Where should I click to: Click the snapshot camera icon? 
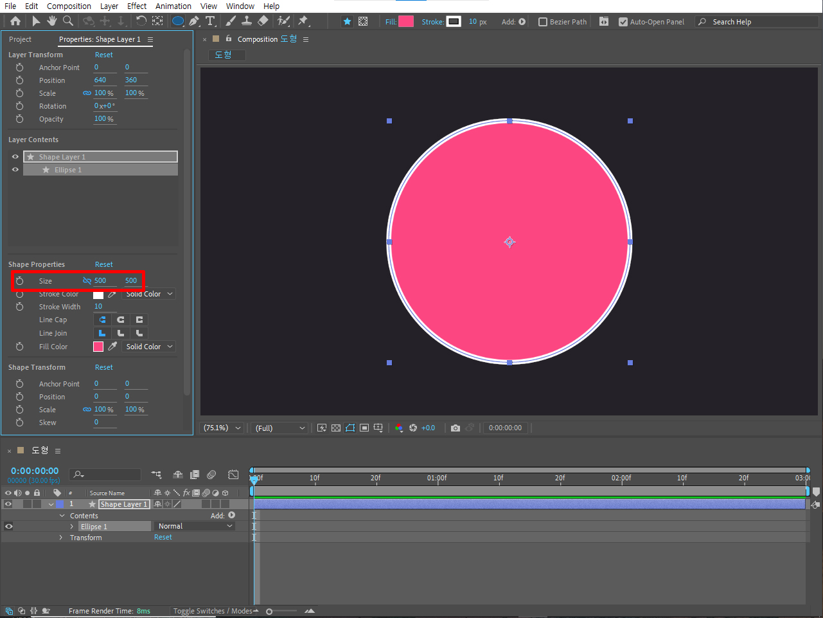coord(456,428)
